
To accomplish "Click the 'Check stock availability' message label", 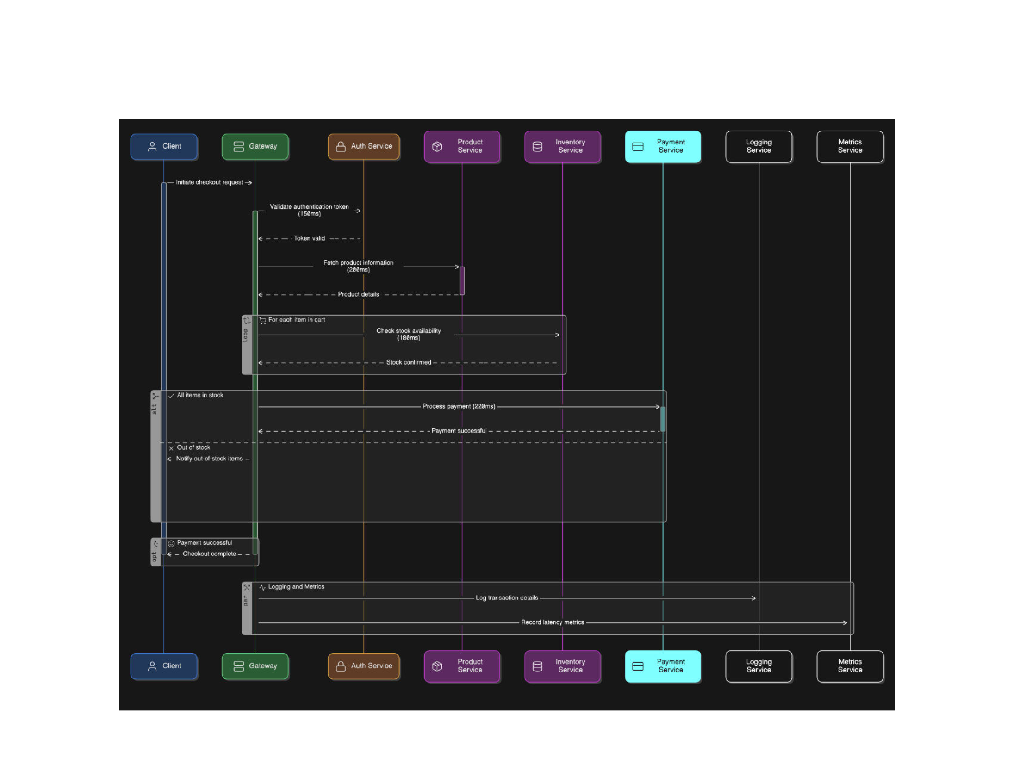I will [x=408, y=334].
